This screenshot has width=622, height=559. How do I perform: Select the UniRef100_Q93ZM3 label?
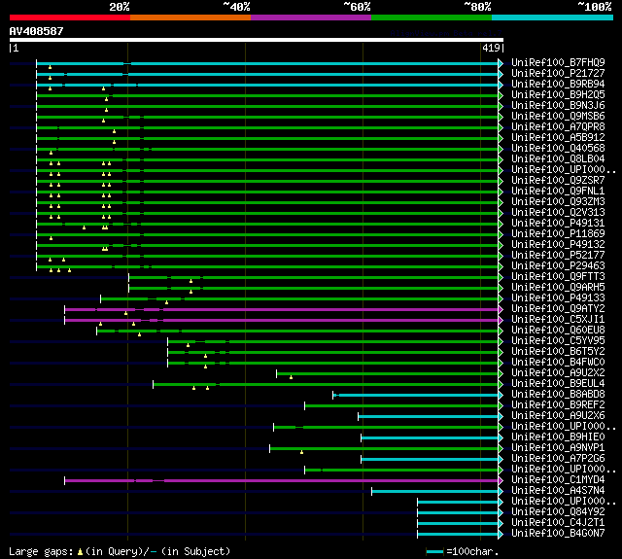pos(558,202)
